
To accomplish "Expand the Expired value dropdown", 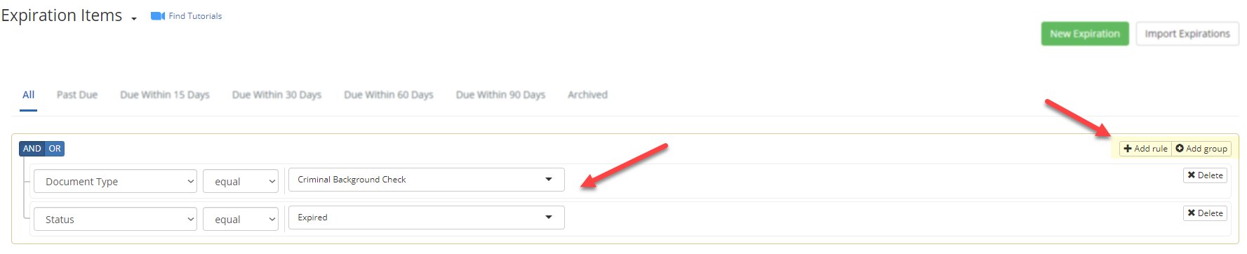I will (x=427, y=218).
